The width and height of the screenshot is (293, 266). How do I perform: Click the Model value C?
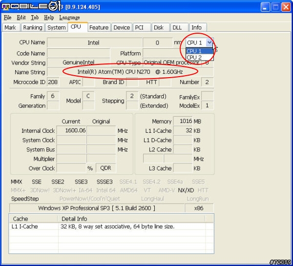click(x=88, y=96)
